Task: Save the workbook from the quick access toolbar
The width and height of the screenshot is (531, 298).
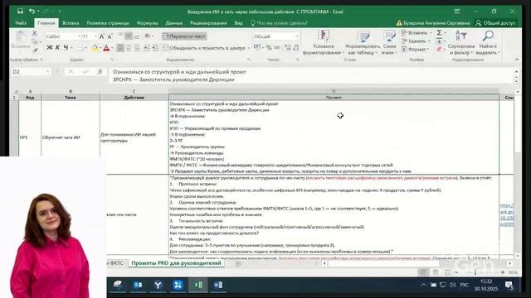Action: 20,11
